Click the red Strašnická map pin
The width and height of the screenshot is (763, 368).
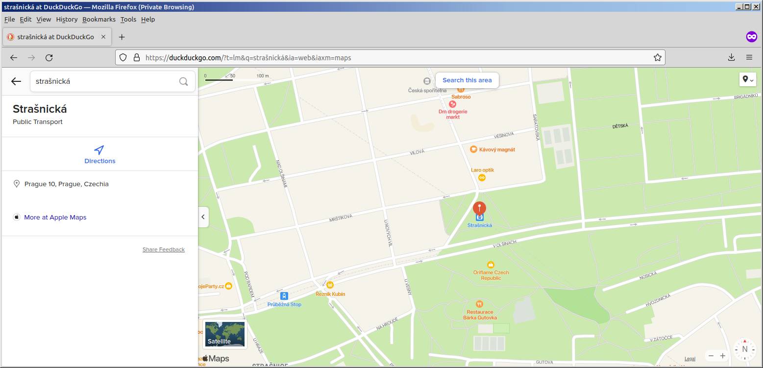[479, 208]
